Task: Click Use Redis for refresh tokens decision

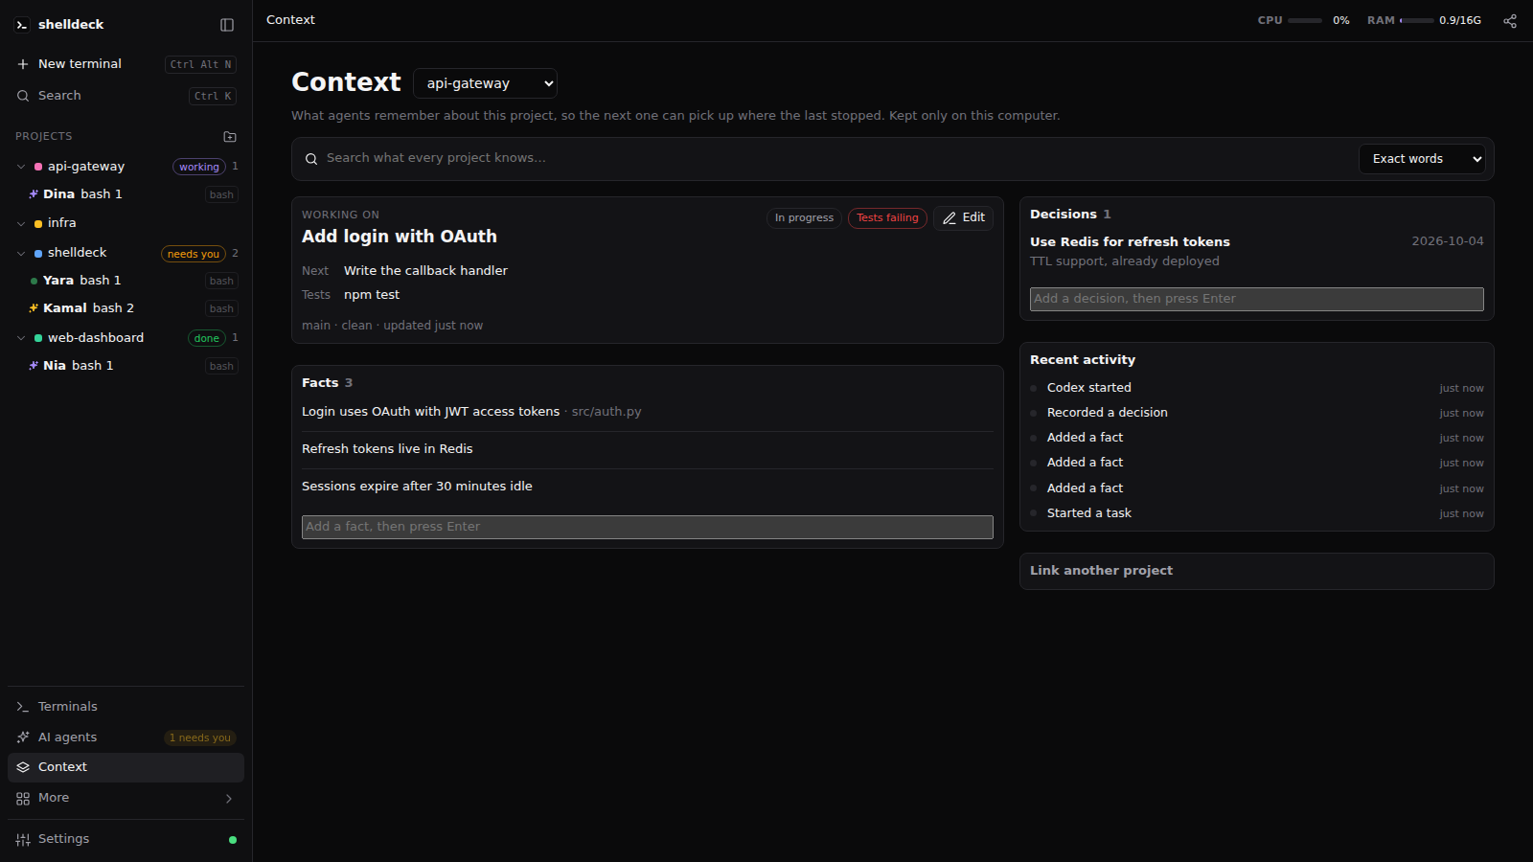Action: point(1130,242)
